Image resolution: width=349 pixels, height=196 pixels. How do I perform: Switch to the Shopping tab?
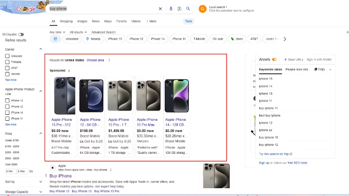pyautogui.click(x=66, y=21)
